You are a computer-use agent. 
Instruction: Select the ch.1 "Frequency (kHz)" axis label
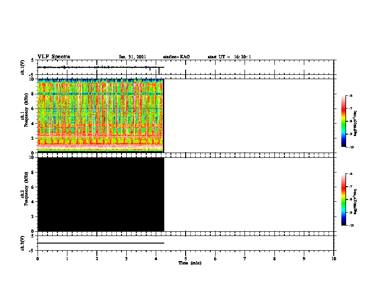click(26, 110)
